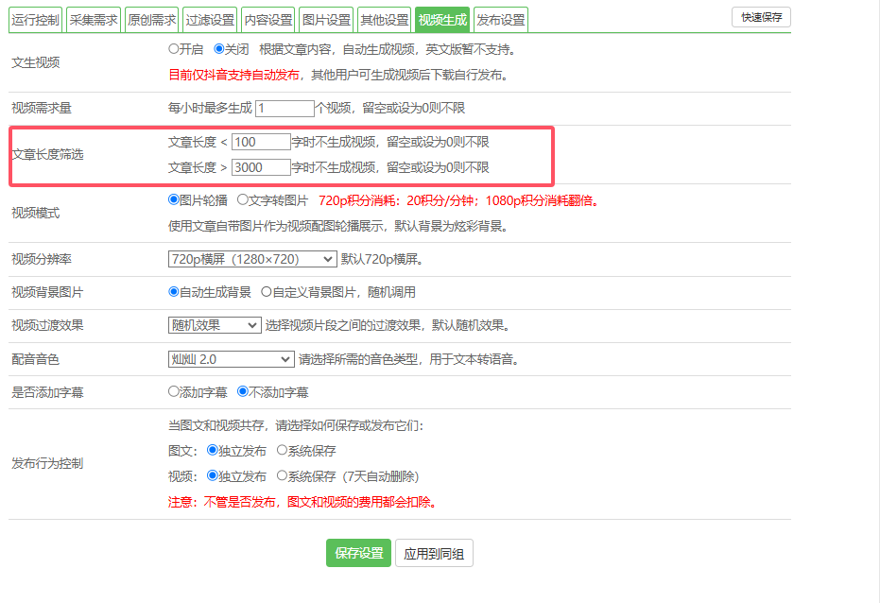The image size is (880, 603).
Task: Click the minimum article length field showing 100
Action: tap(261, 142)
